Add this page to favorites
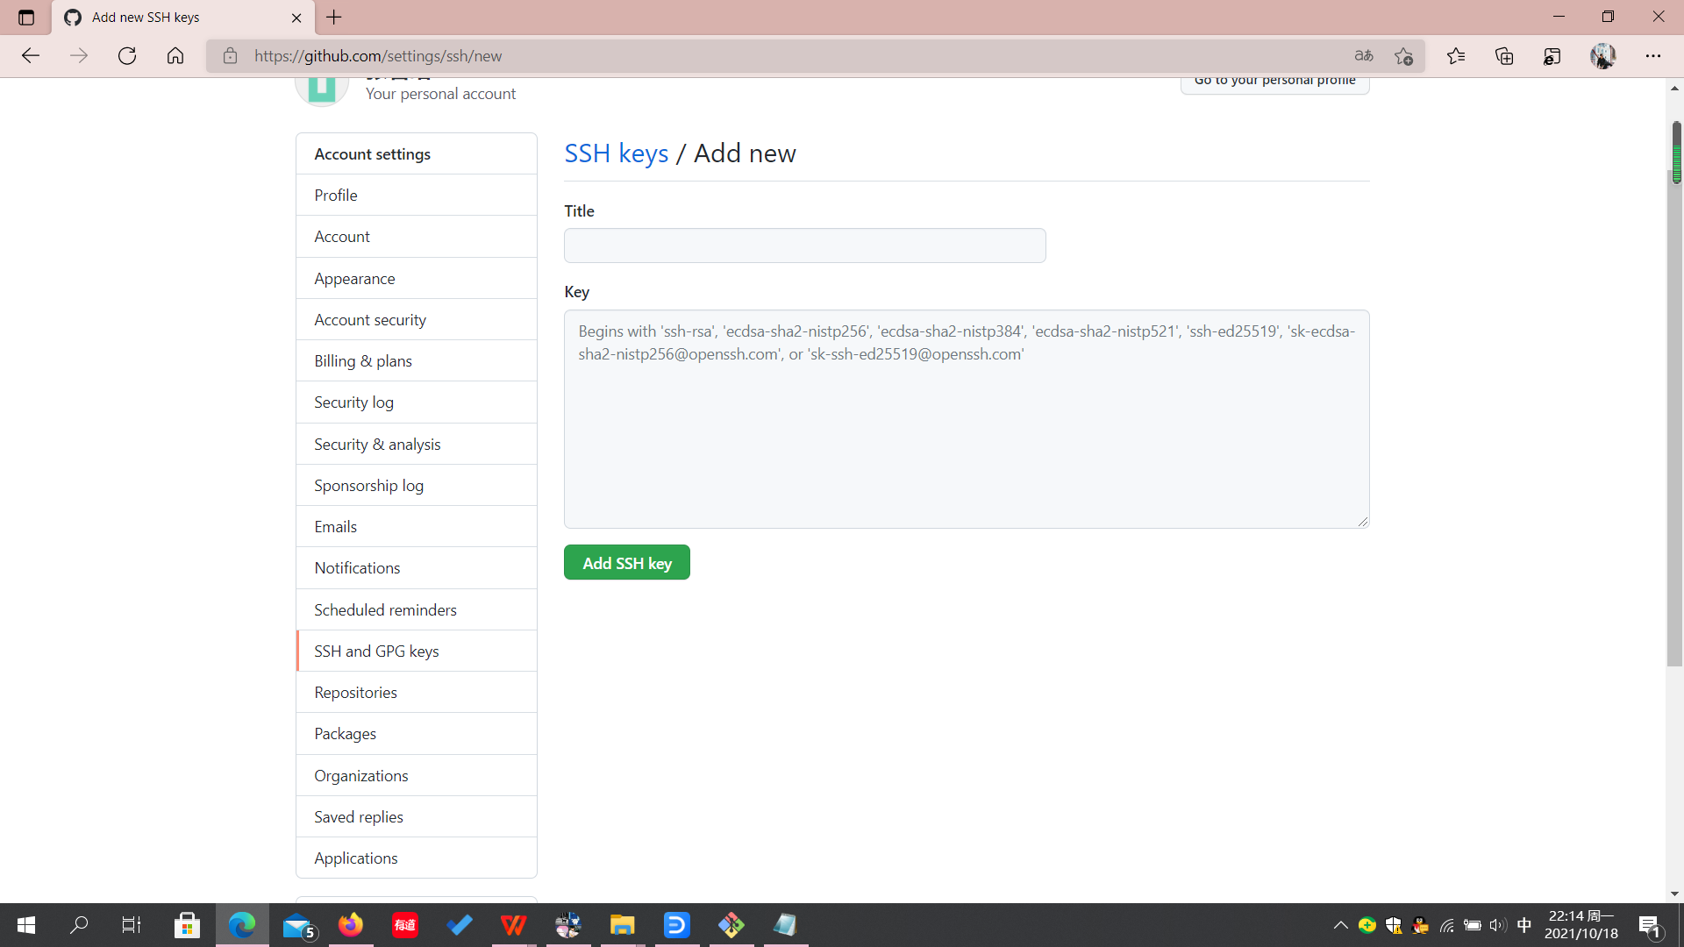 (x=1403, y=56)
